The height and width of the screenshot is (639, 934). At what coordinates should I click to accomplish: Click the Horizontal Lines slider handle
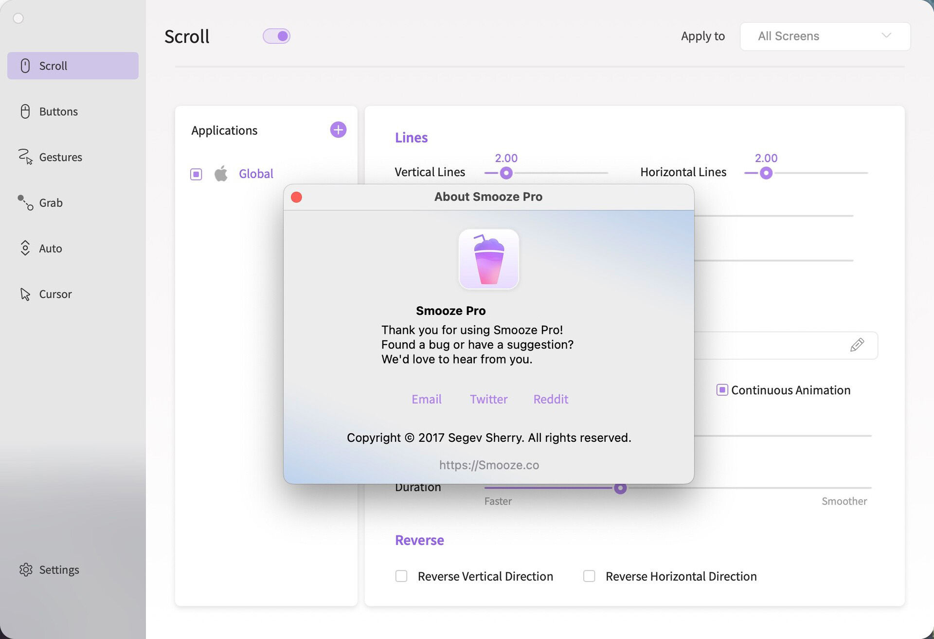766,173
